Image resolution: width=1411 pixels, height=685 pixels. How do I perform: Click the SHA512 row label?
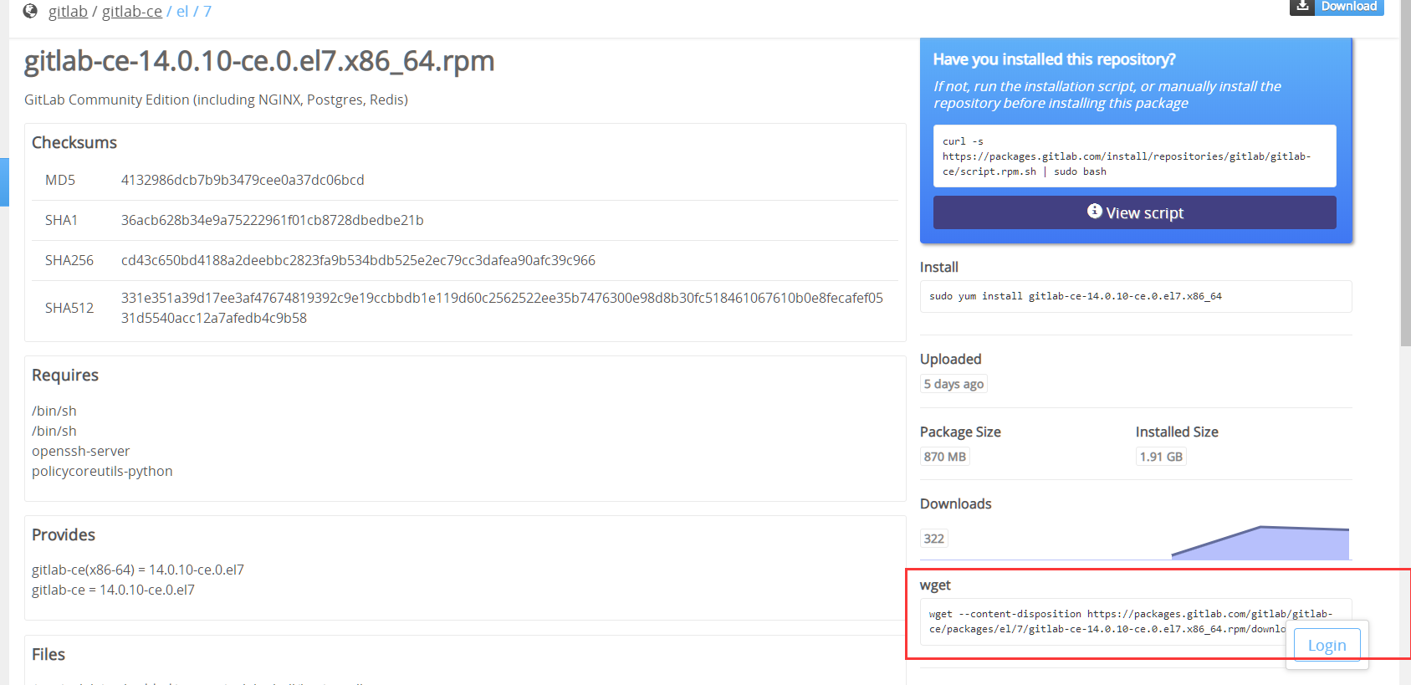pyautogui.click(x=69, y=308)
